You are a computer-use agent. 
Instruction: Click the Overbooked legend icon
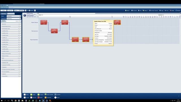pos(46,97)
